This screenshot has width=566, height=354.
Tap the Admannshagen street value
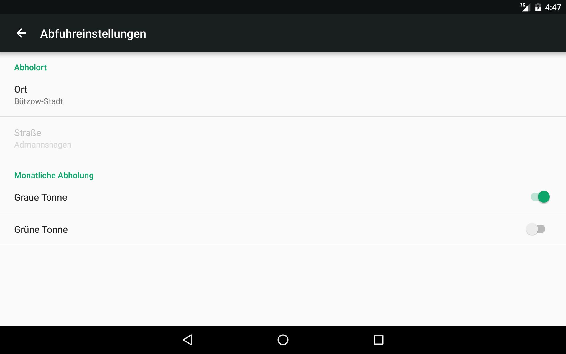[43, 145]
